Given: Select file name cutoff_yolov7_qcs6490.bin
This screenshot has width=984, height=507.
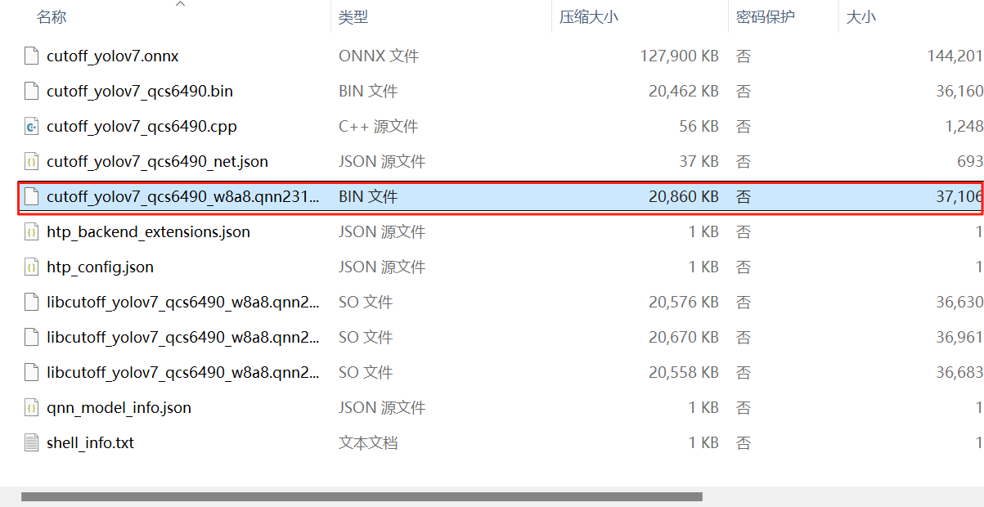Looking at the screenshot, I should [x=140, y=92].
